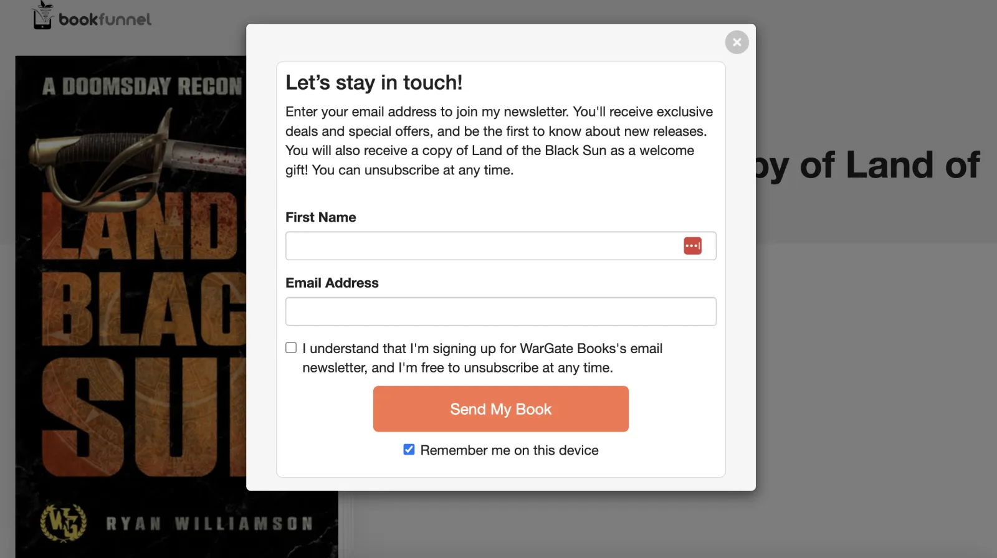The width and height of the screenshot is (997, 558).
Task: Click the BookFunnel logo
Action: tap(92, 16)
